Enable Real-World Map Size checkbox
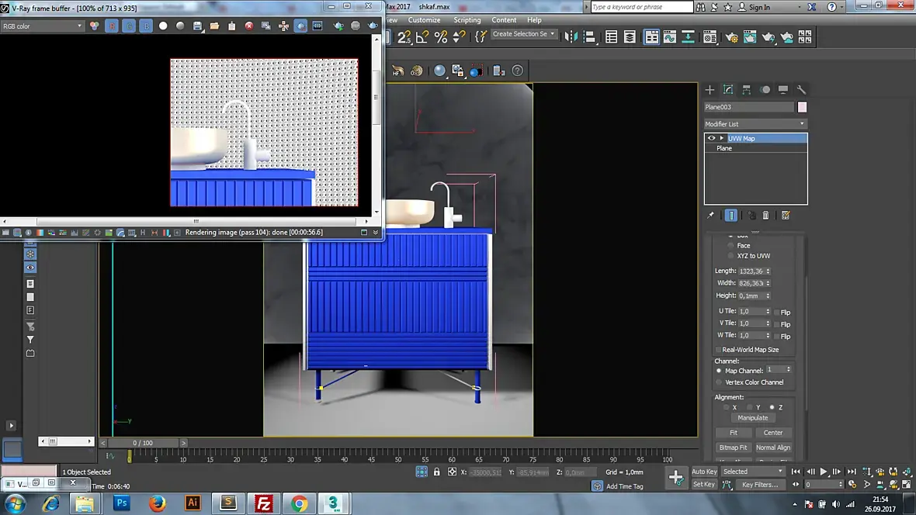 (718, 350)
